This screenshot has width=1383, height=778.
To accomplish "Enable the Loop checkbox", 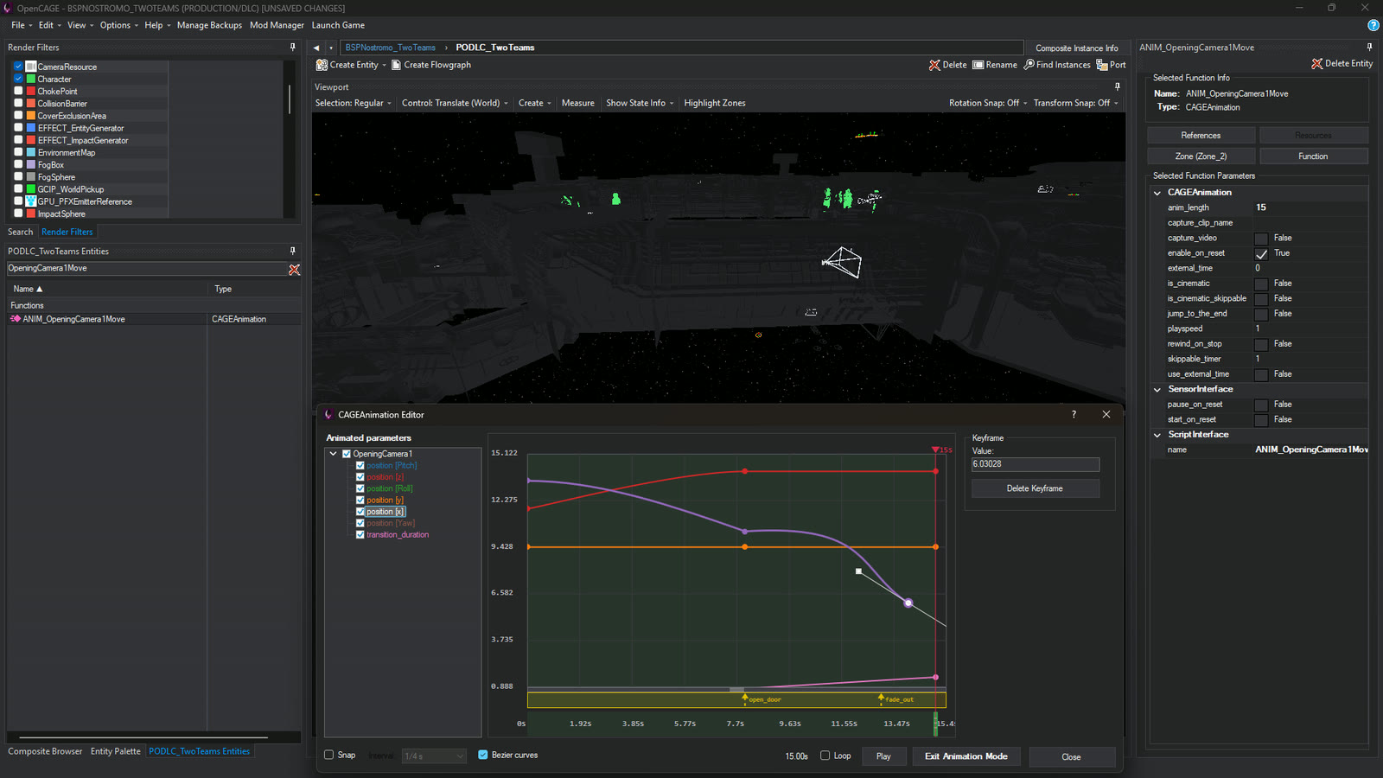I will (825, 756).
